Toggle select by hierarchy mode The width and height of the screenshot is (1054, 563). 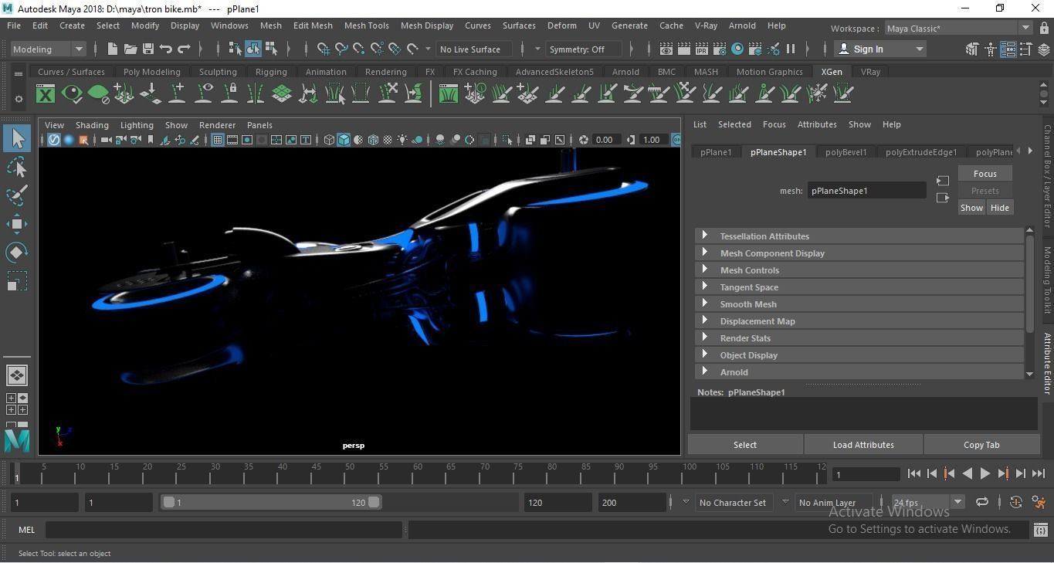(x=236, y=49)
